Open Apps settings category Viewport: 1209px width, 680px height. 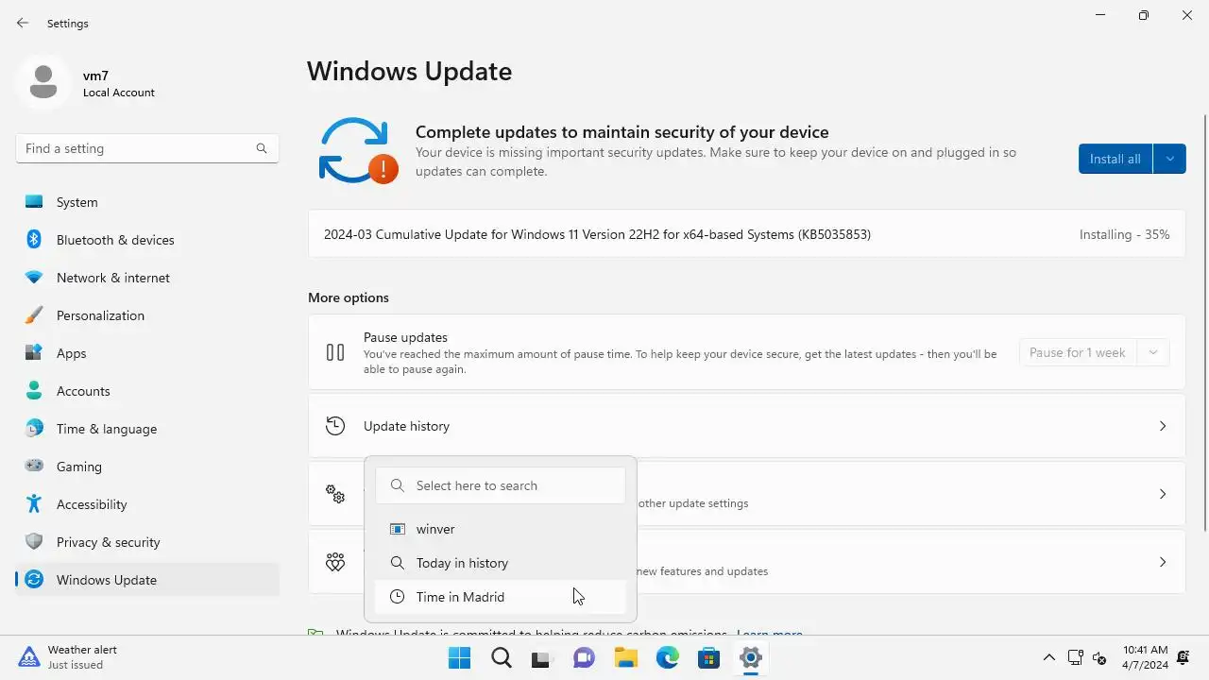tap(147, 353)
